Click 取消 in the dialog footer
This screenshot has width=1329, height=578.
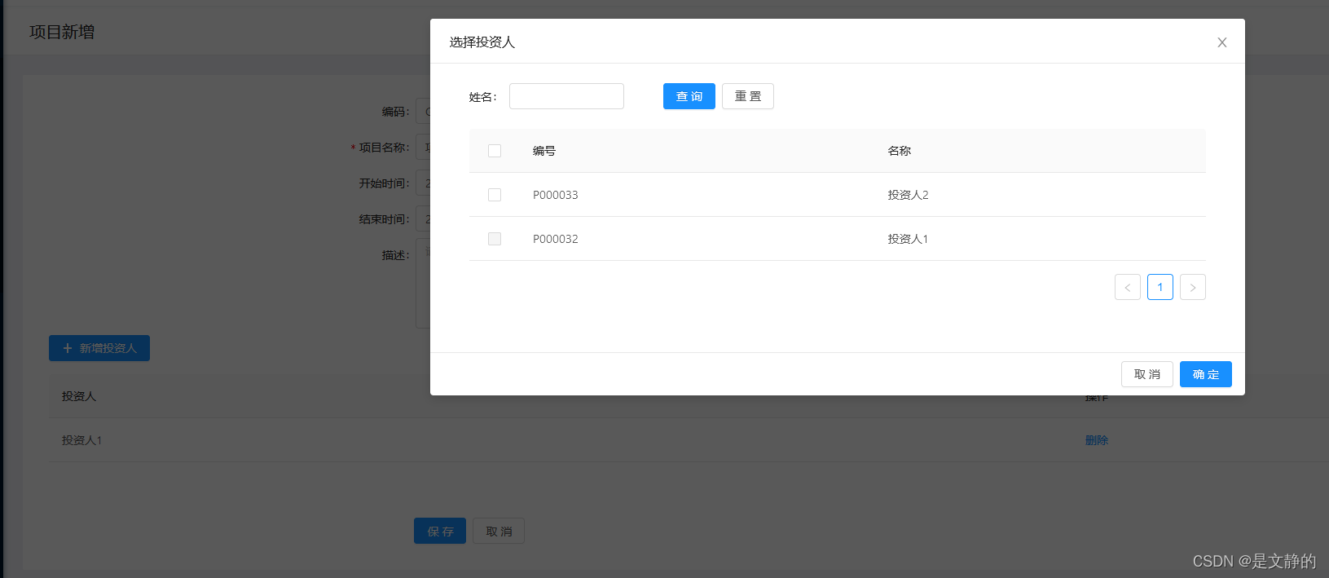(x=1147, y=374)
